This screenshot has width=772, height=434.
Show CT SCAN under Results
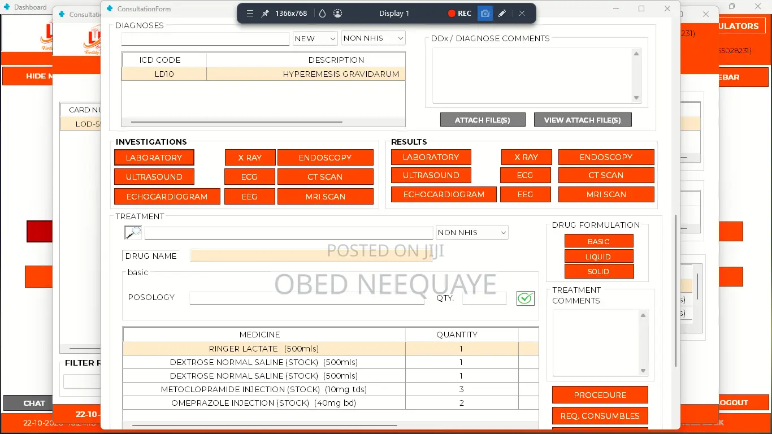click(606, 175)
